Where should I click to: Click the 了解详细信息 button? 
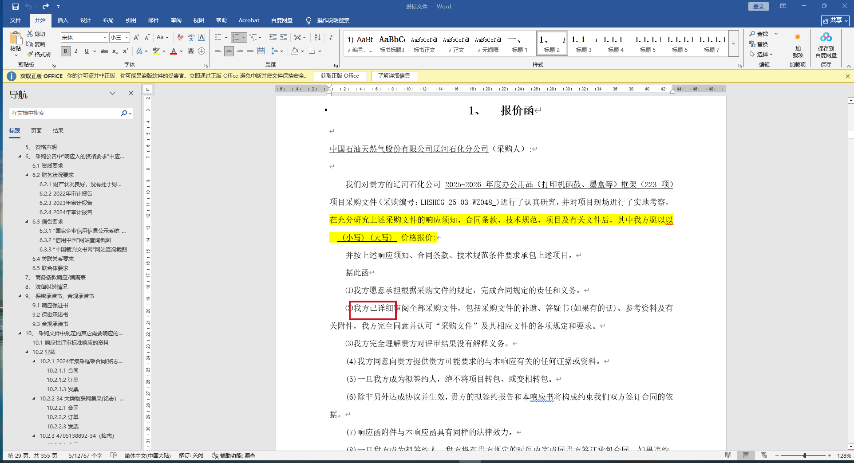[x=394, y=76]
